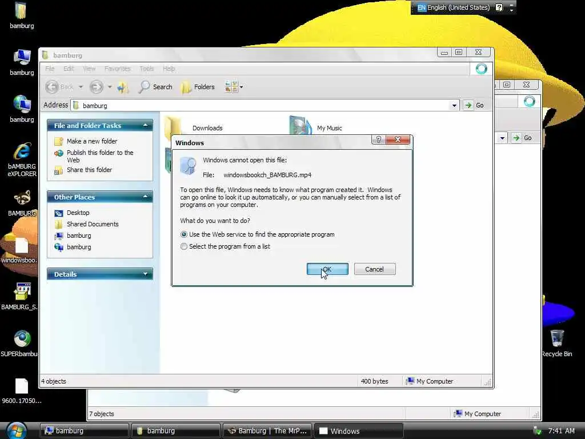This screenshot has height=439, width=585.
Task: Switch to Windows taskbar button
Action: point(359,431)
